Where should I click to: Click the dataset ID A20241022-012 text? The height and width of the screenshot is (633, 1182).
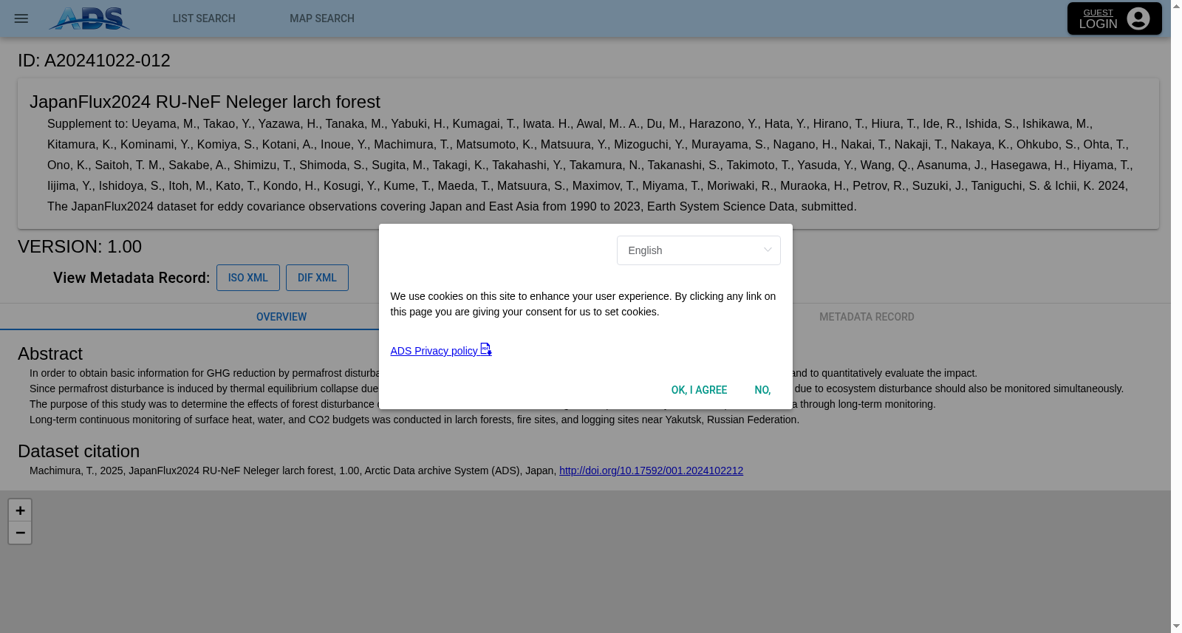[x=94, y=61]
